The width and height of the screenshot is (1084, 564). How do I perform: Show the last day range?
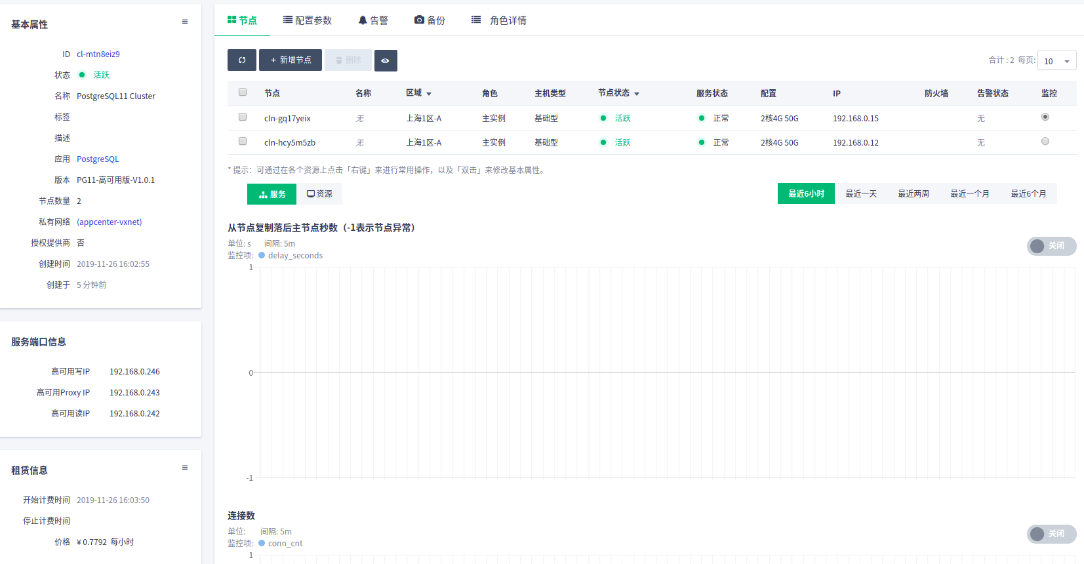click(x=861, y=193)
